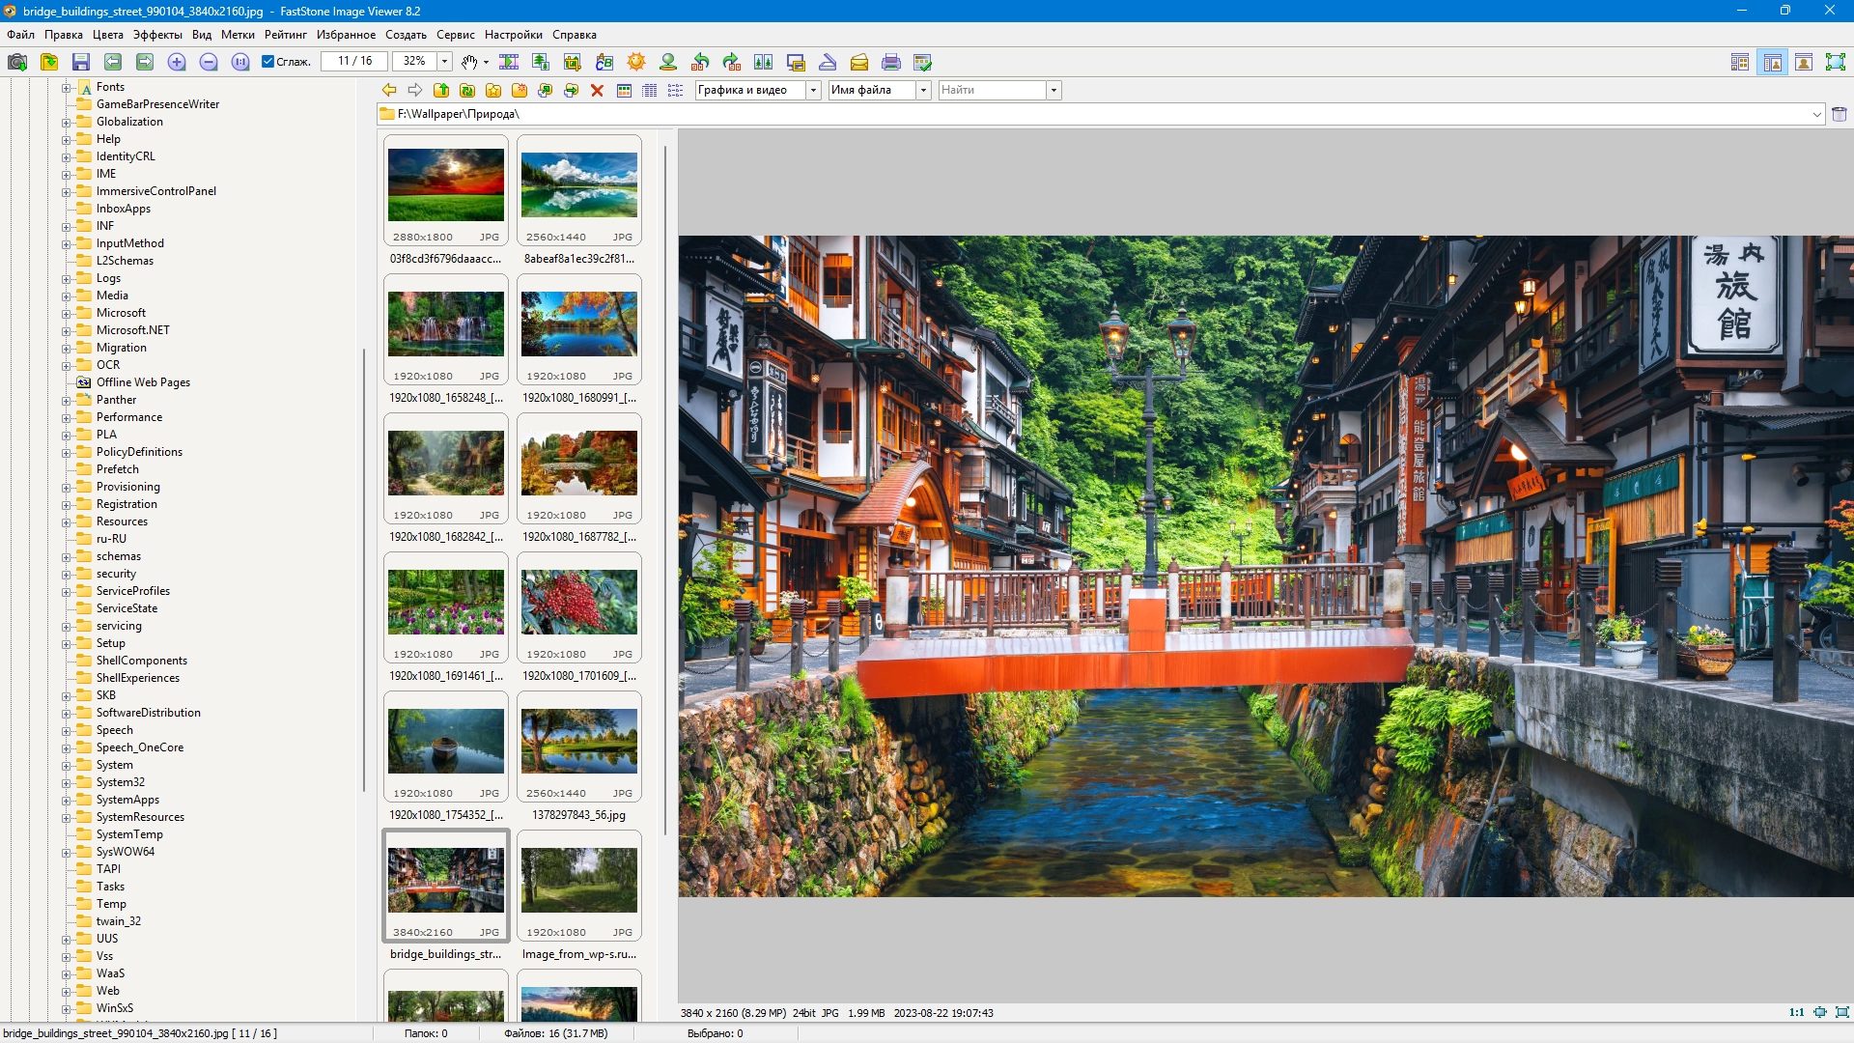Click the print icon in toolbar

(890, 62)
